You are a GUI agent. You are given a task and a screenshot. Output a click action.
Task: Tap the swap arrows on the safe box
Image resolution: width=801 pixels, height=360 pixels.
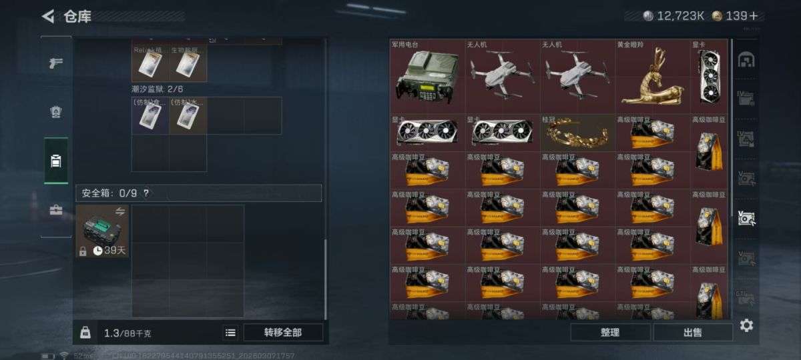point(121,211)
